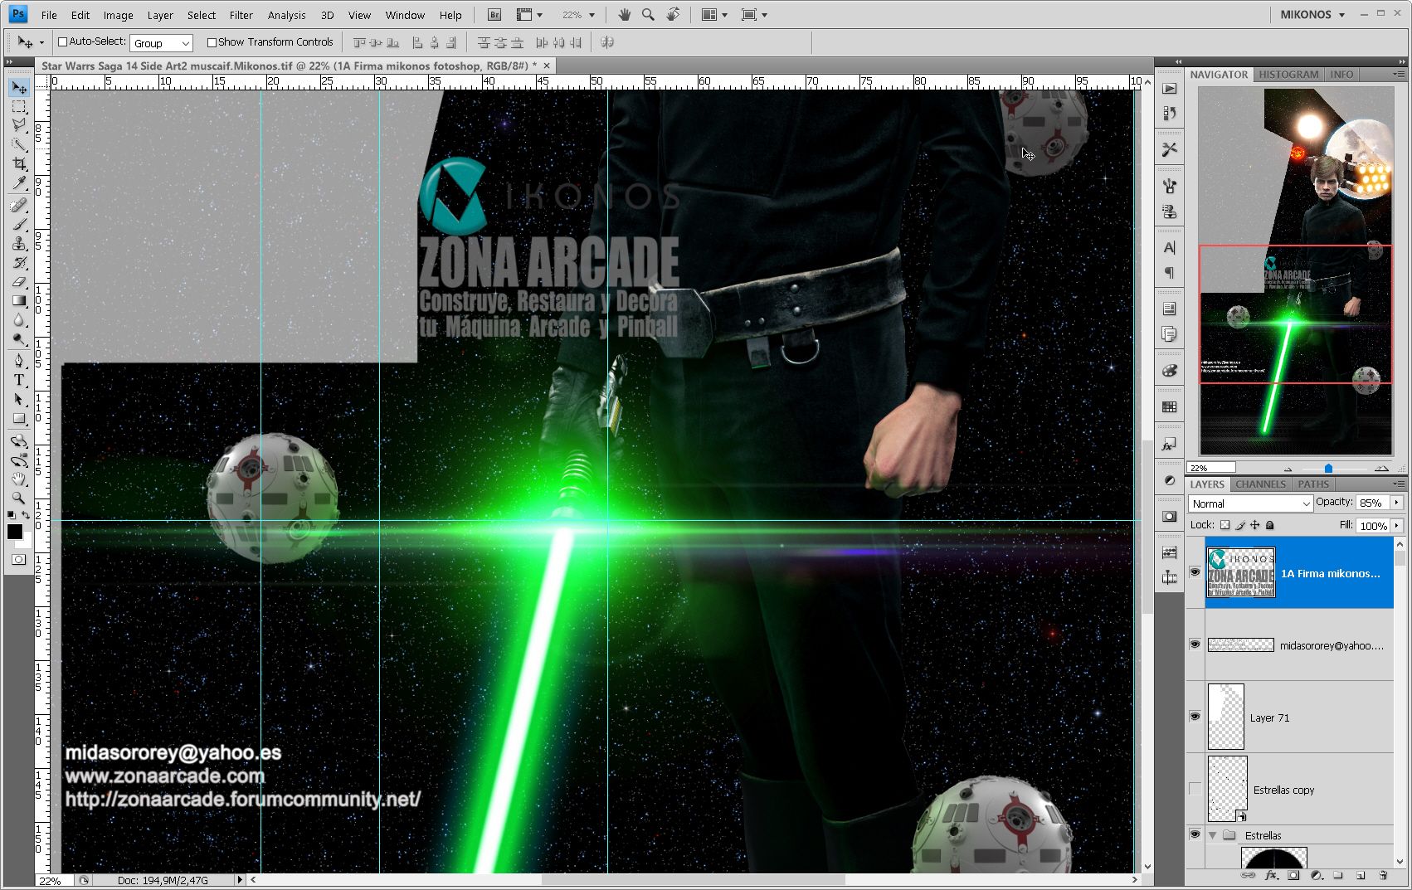Open the Character panel icon
The height and width of the screenshot is (890, 1412).
1169,248
